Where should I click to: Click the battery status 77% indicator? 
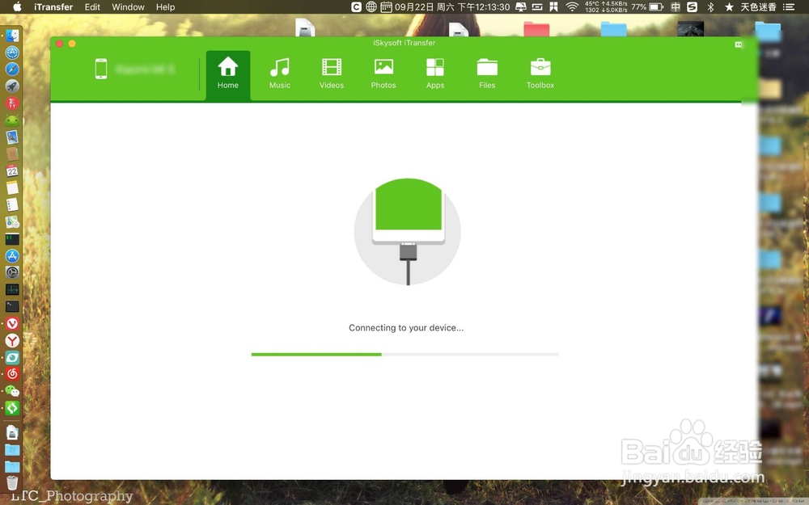(x=647, y=6)
